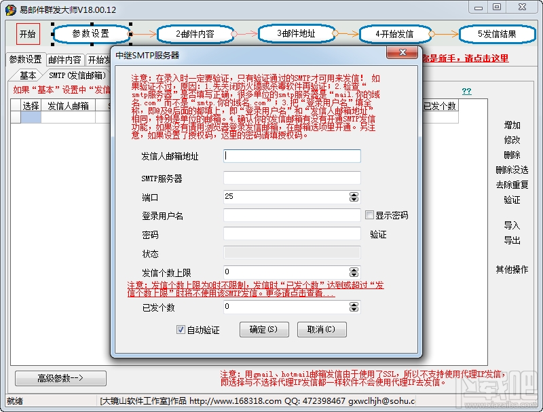
Task: Increase the 已发个数 value
Action: [354, 304]
